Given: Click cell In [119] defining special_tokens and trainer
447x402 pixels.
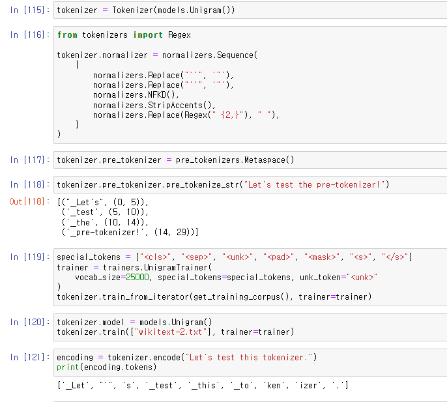Looking at the screenshot, I should [x=250, y=277].
